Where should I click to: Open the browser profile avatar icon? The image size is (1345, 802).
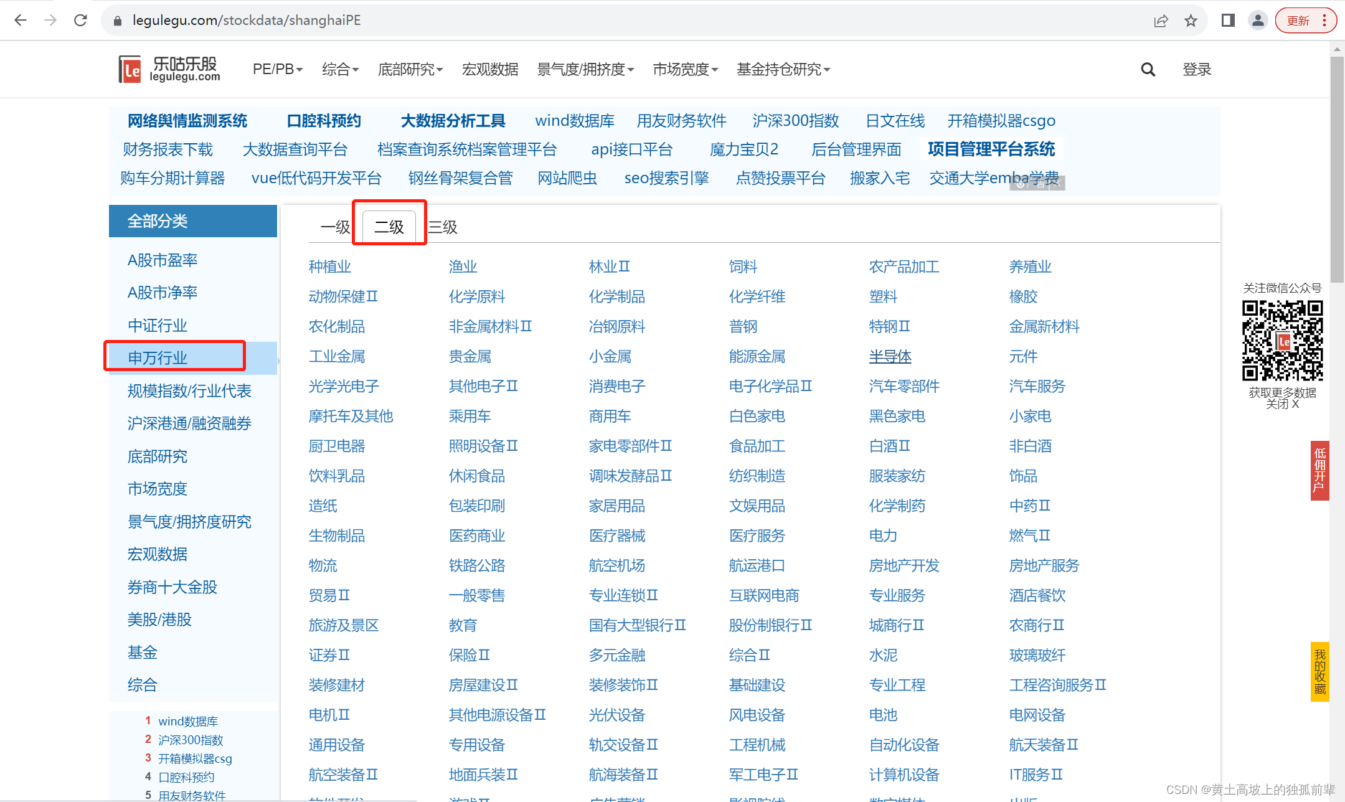click(x=1258, y=21)
